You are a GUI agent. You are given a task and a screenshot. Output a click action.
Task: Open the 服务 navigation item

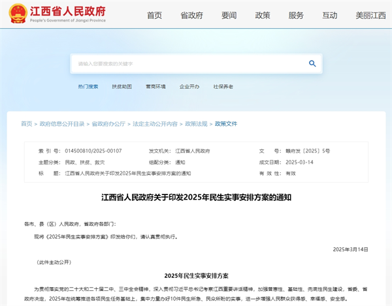click(296, 15)
